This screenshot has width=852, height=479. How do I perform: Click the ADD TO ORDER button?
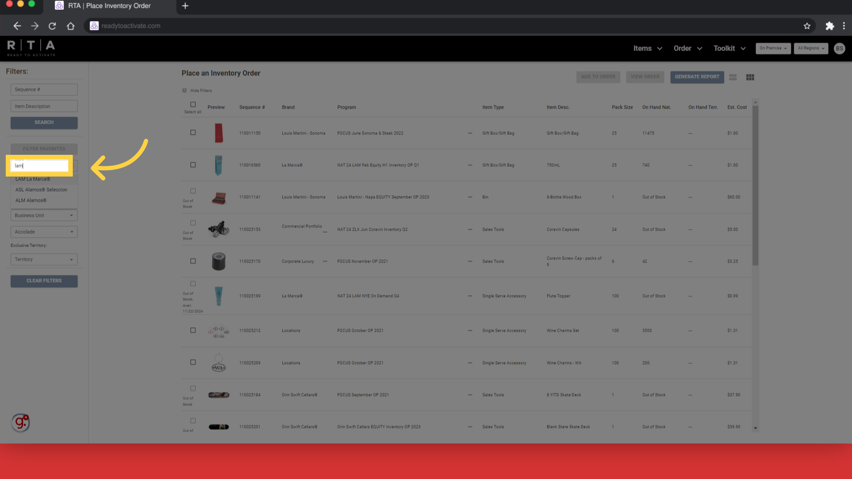(598, 77)
